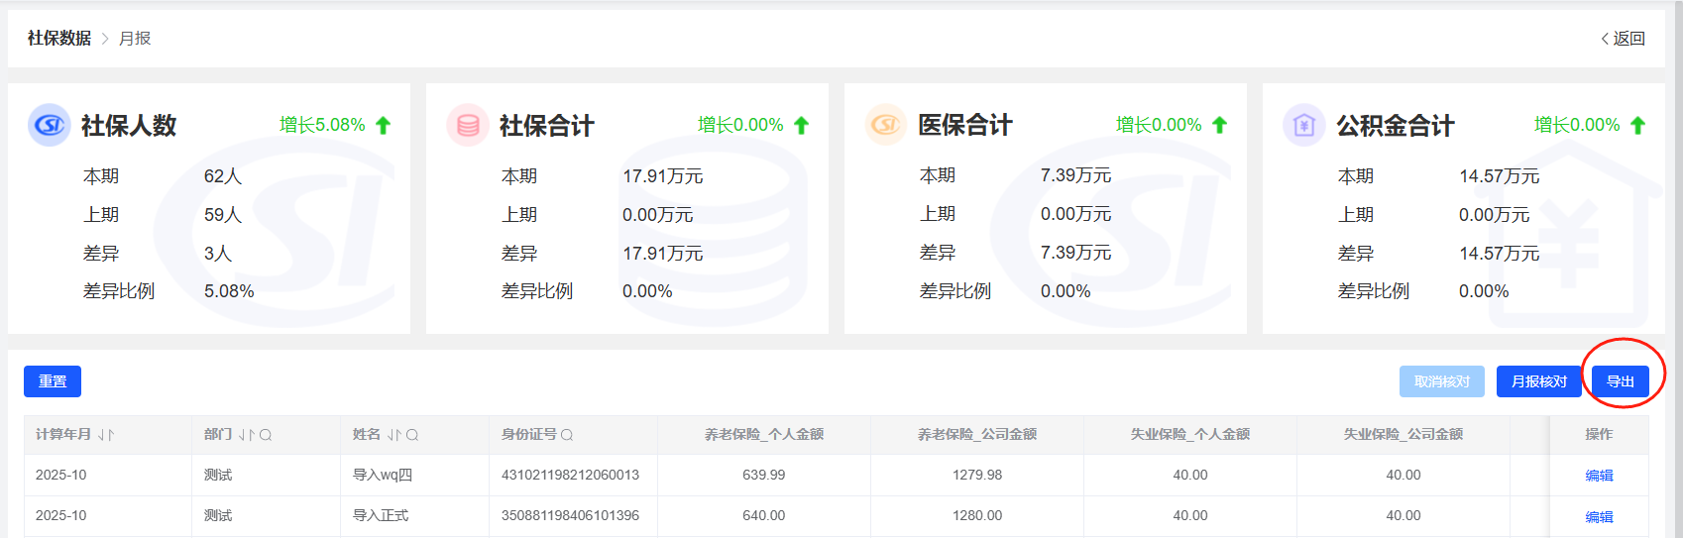Image resolution: width=1683 pixels, height=538 pixels.
Task: Click the 失业保险_公司金额 column header
Action: coord(1403,435)
